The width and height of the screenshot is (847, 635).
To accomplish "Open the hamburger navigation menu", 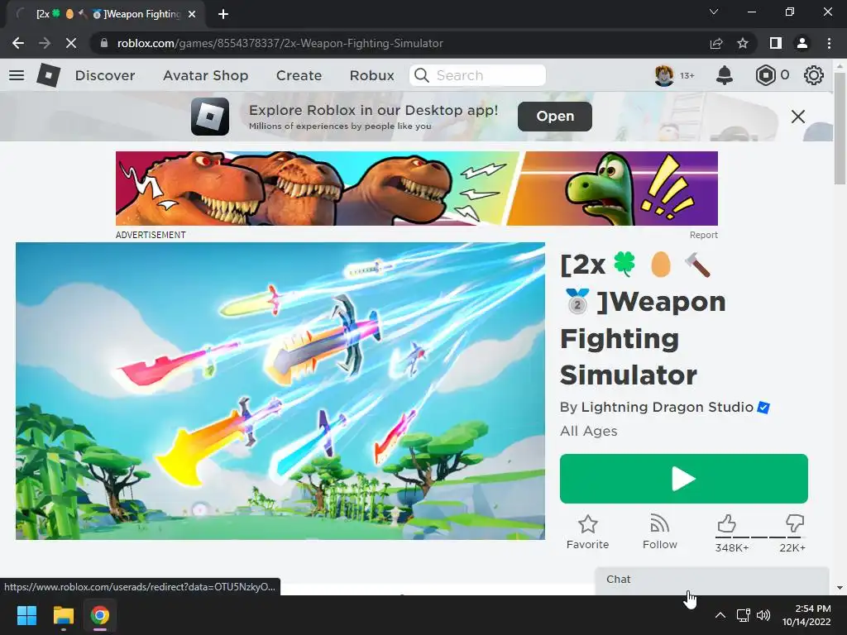I will (x=17, y=75).
